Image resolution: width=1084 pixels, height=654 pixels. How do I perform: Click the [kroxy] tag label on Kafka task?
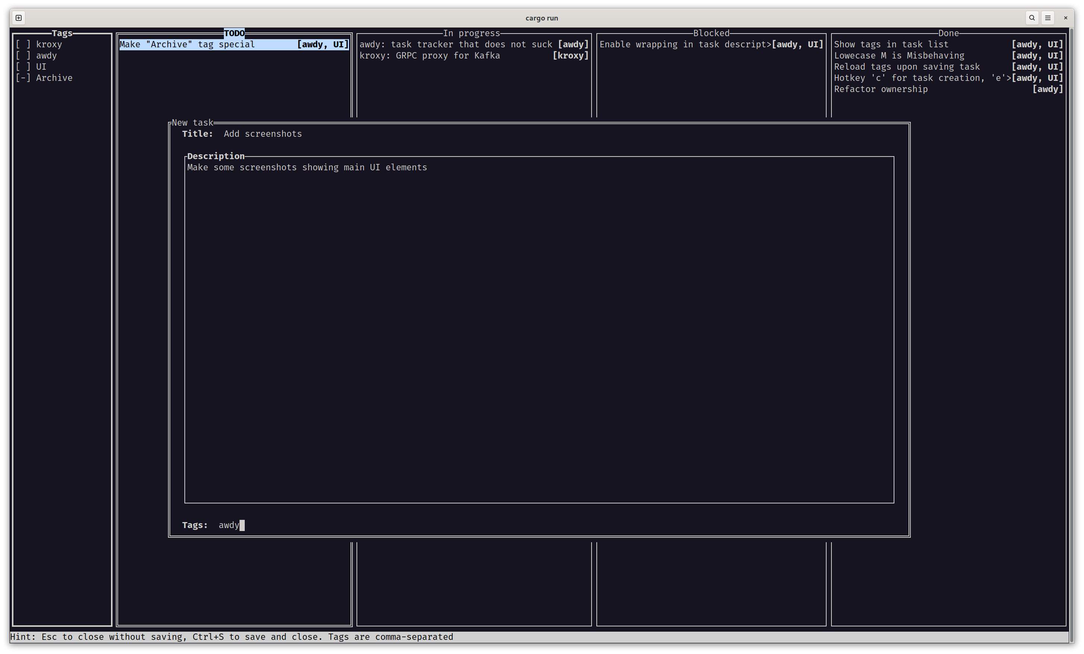[x=571, y=56]
